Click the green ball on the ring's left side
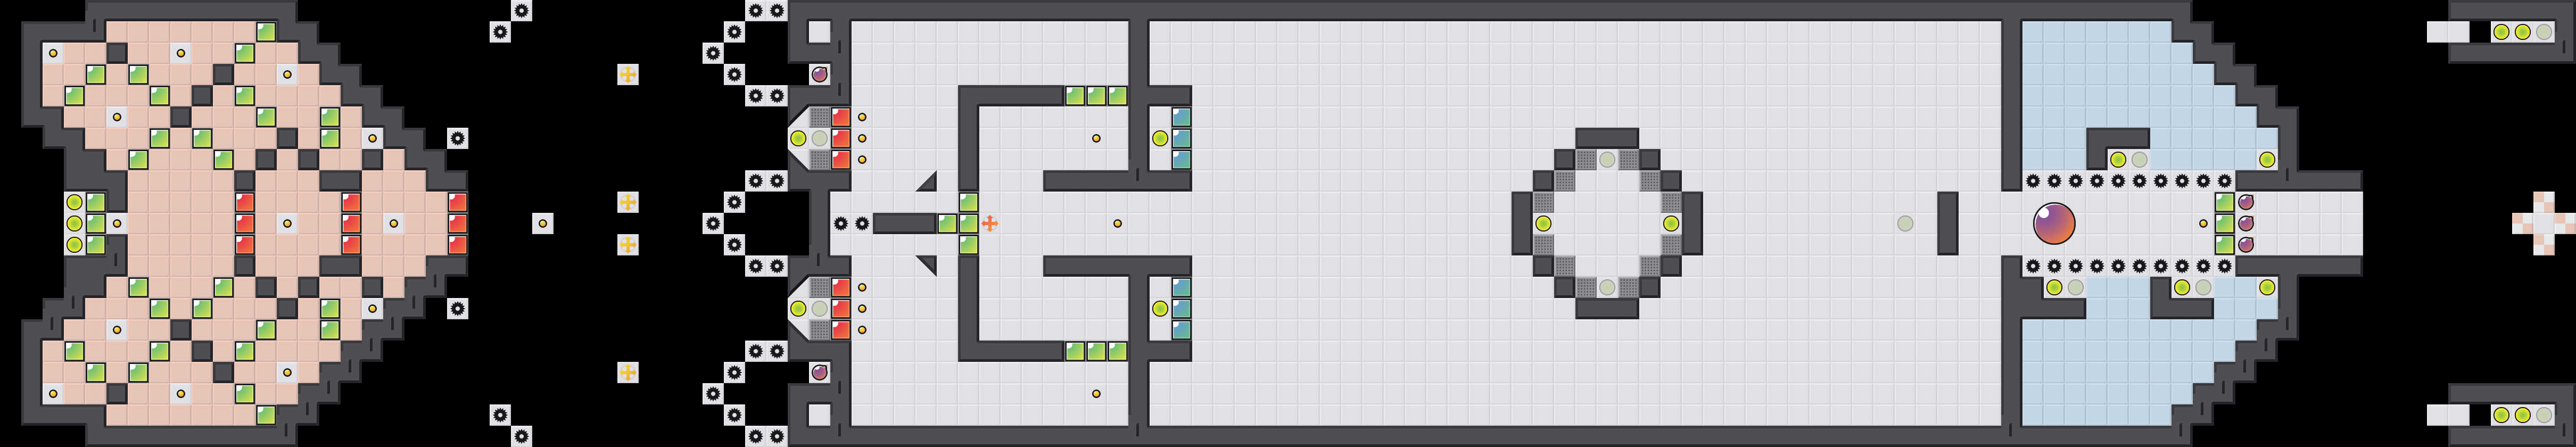Image resolution: width=2576 pixels, height=447 pixels. click(1543, 223)
